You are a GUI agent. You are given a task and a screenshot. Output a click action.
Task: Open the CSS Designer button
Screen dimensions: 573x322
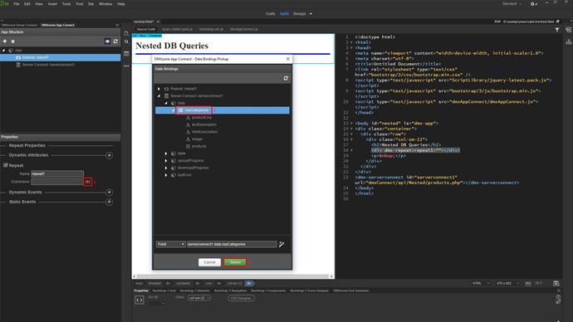tap(241, 298)
